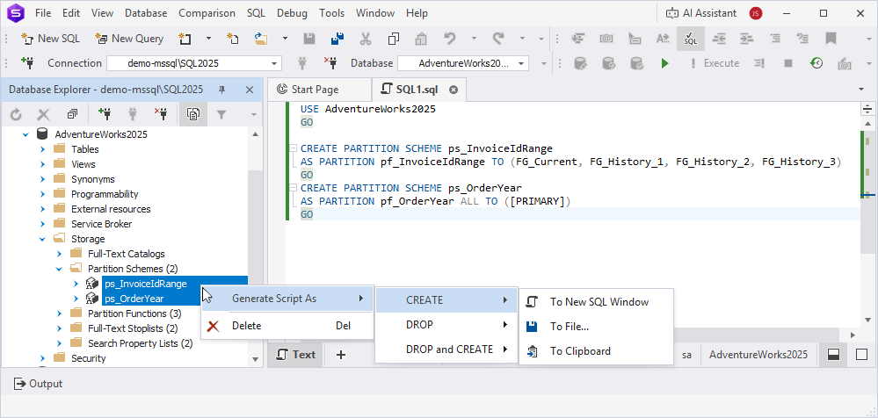Expand the Views folder
The height and width of the screenshot is (418, 878).
(x=42, y=164)
